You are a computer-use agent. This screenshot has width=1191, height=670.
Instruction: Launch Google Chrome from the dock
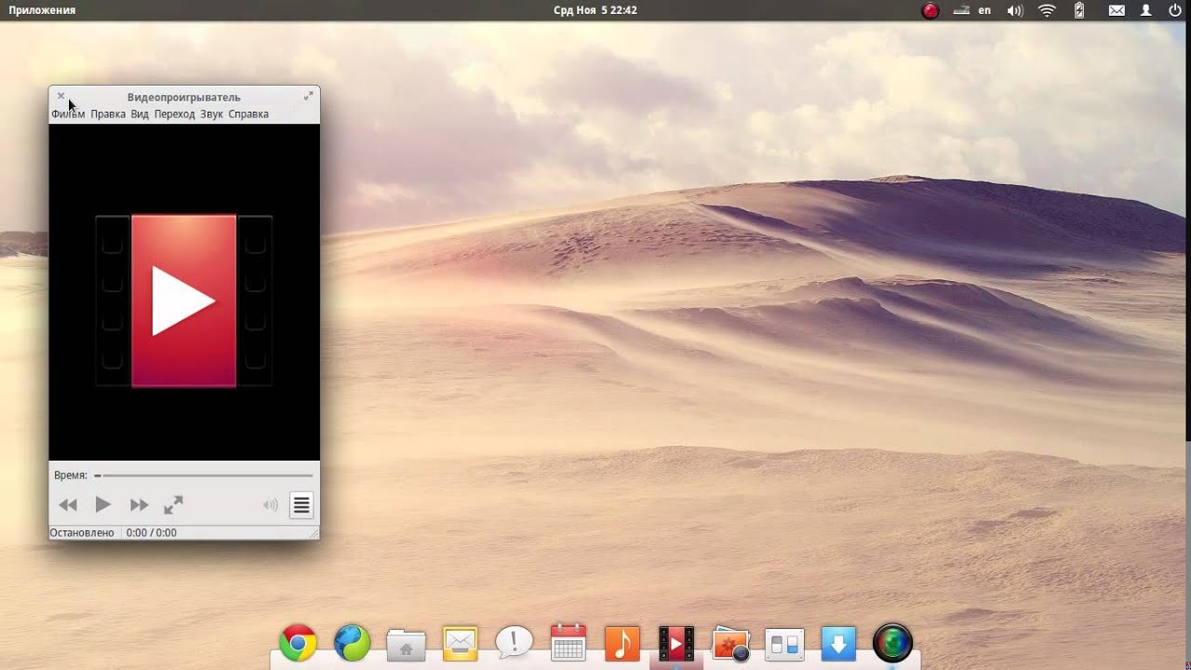298,643
